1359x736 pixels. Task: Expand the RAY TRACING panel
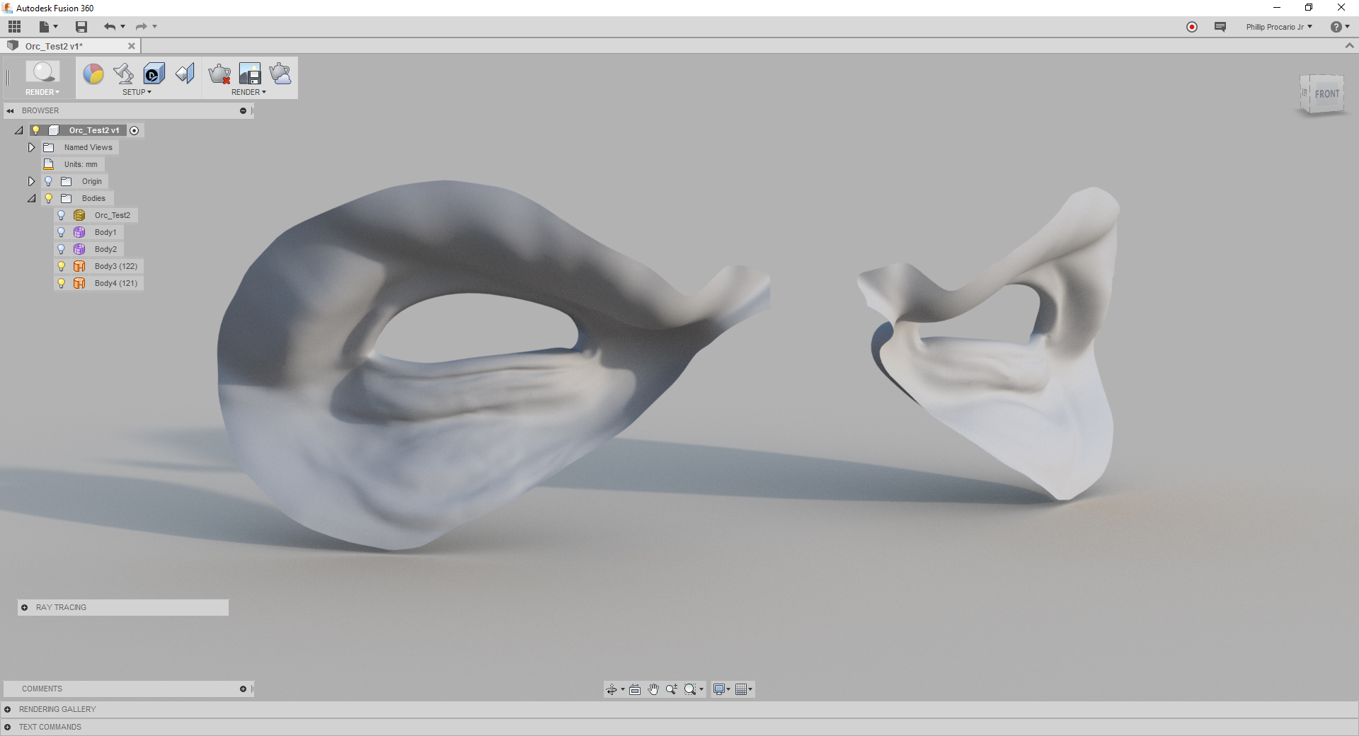[25, 607]
